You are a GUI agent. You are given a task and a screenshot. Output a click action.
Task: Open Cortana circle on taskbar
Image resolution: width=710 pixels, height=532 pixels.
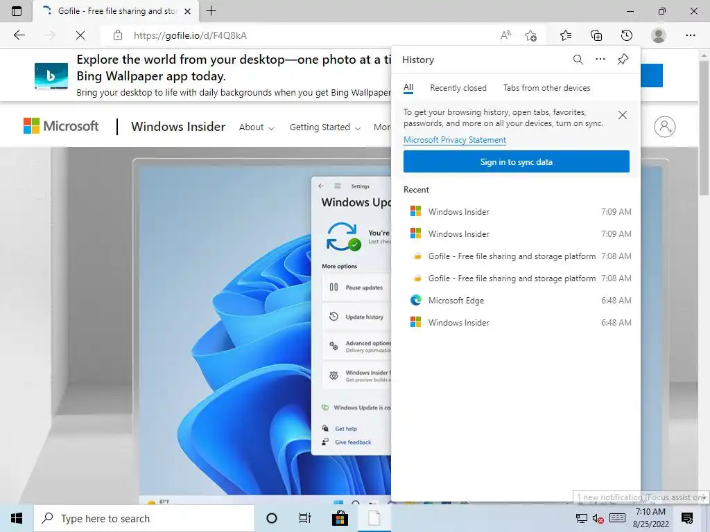pos(272,518)
